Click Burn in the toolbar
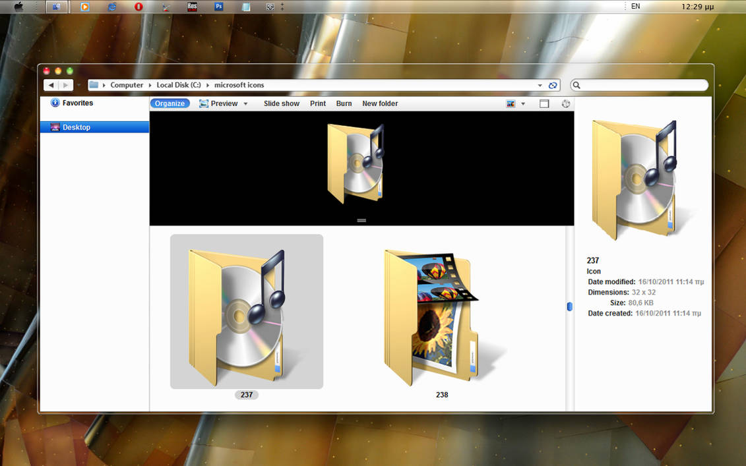This screenshot has width=746, height=466. point(344,103)
